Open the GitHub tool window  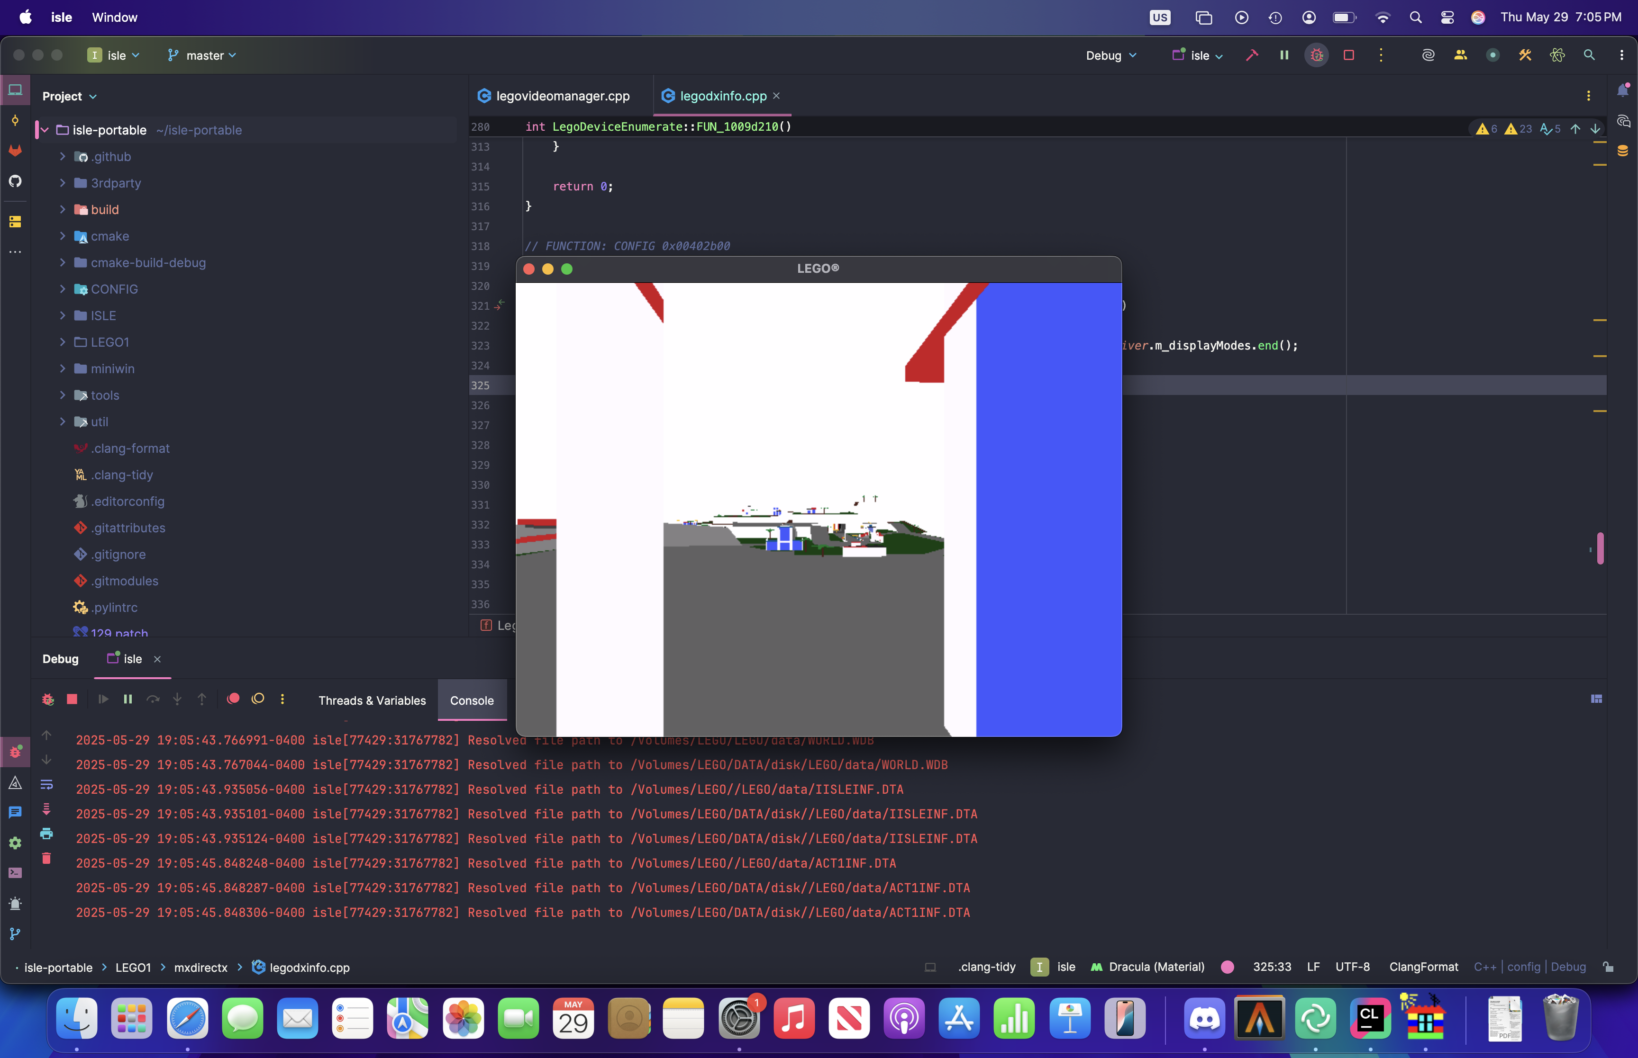(x=15, y=181)
